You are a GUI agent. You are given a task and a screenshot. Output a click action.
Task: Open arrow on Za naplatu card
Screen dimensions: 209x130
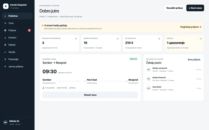pos(159,39)
